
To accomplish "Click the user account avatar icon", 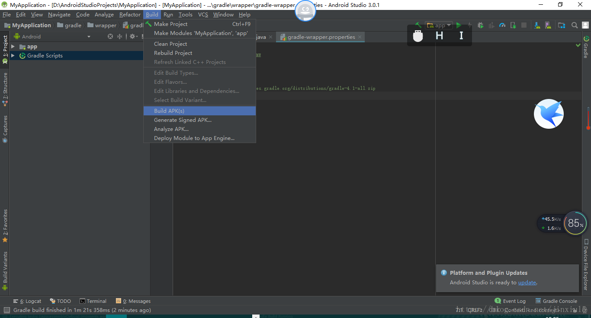I will tap(585, 25).
